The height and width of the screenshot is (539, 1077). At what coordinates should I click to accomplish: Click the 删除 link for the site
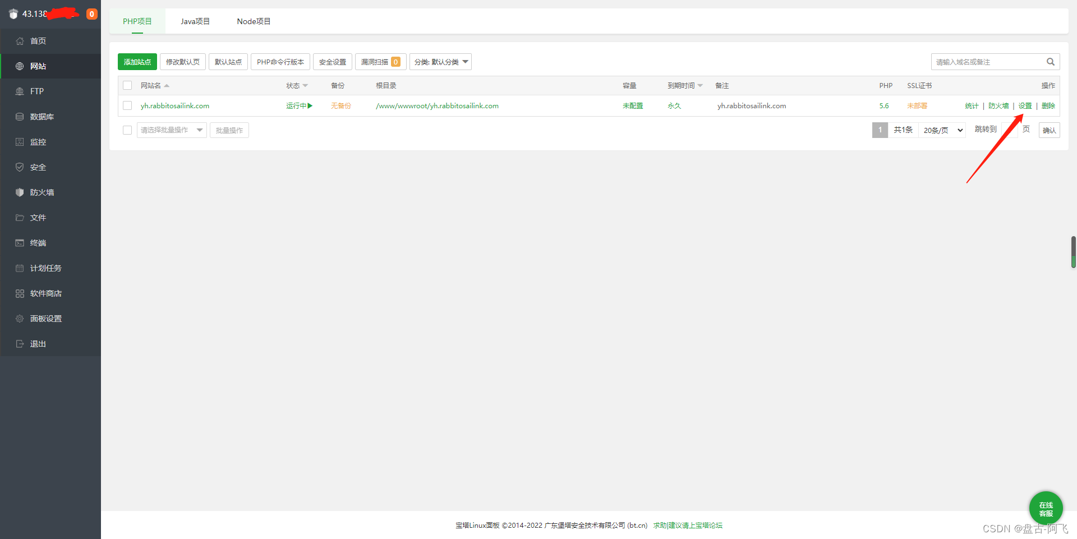pyautogui.click(x=1048, y=105)
